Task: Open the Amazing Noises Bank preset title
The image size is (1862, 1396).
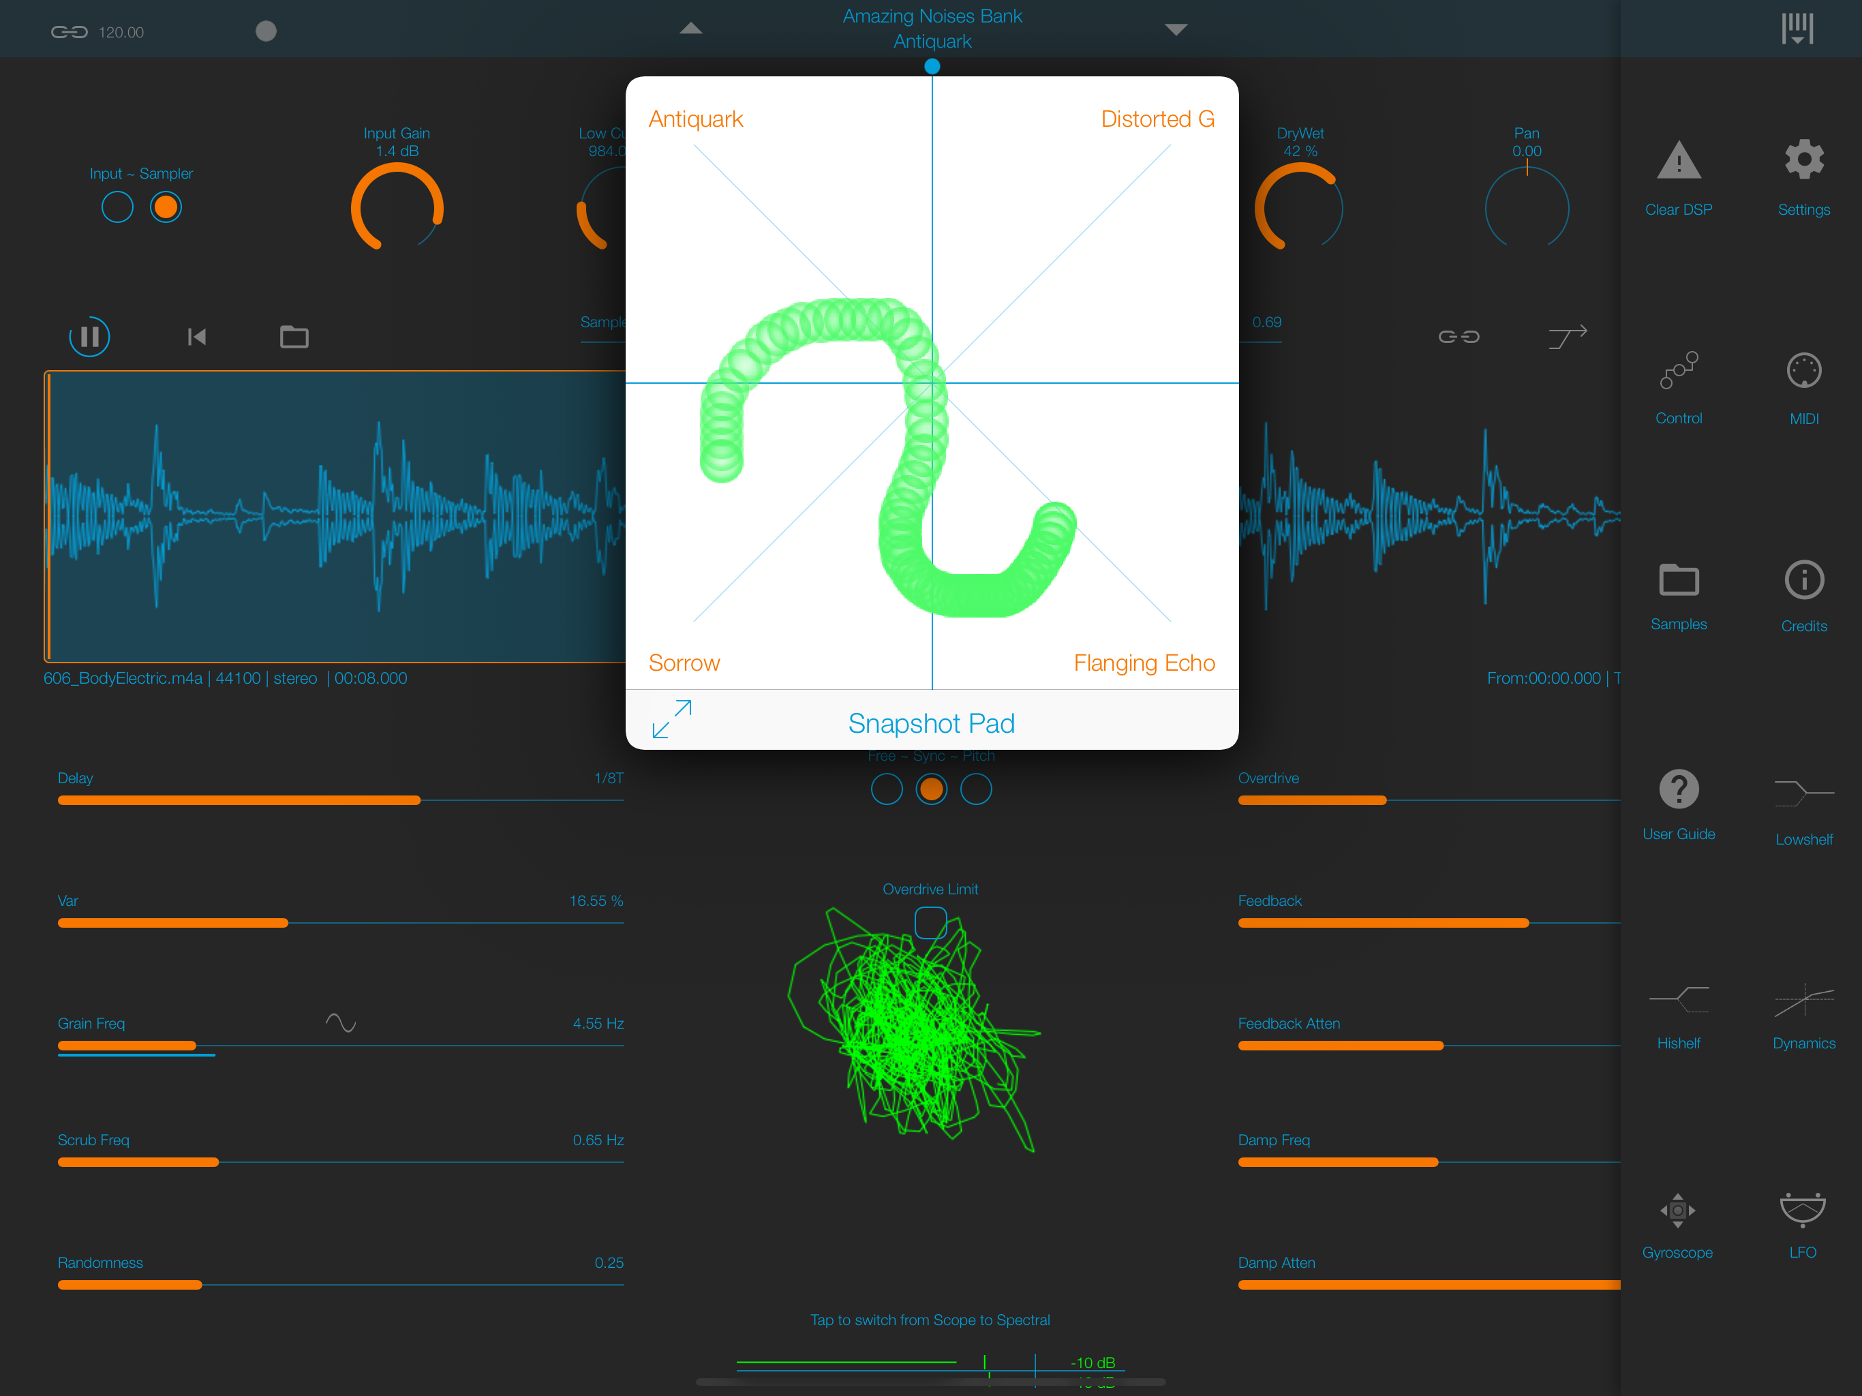Action: 932,16
